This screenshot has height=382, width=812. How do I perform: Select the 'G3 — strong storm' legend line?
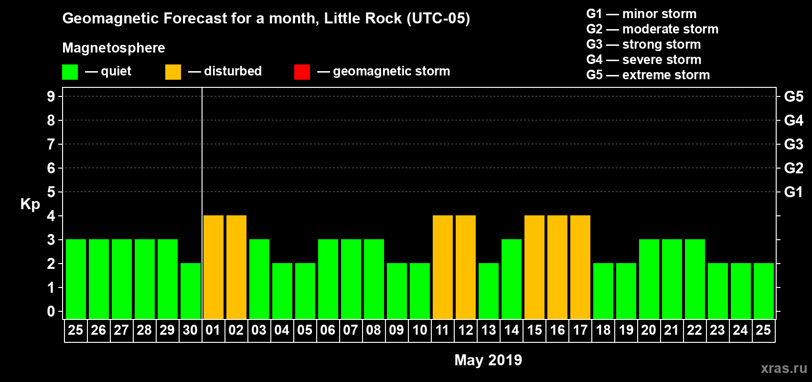(x=643, y=44)
